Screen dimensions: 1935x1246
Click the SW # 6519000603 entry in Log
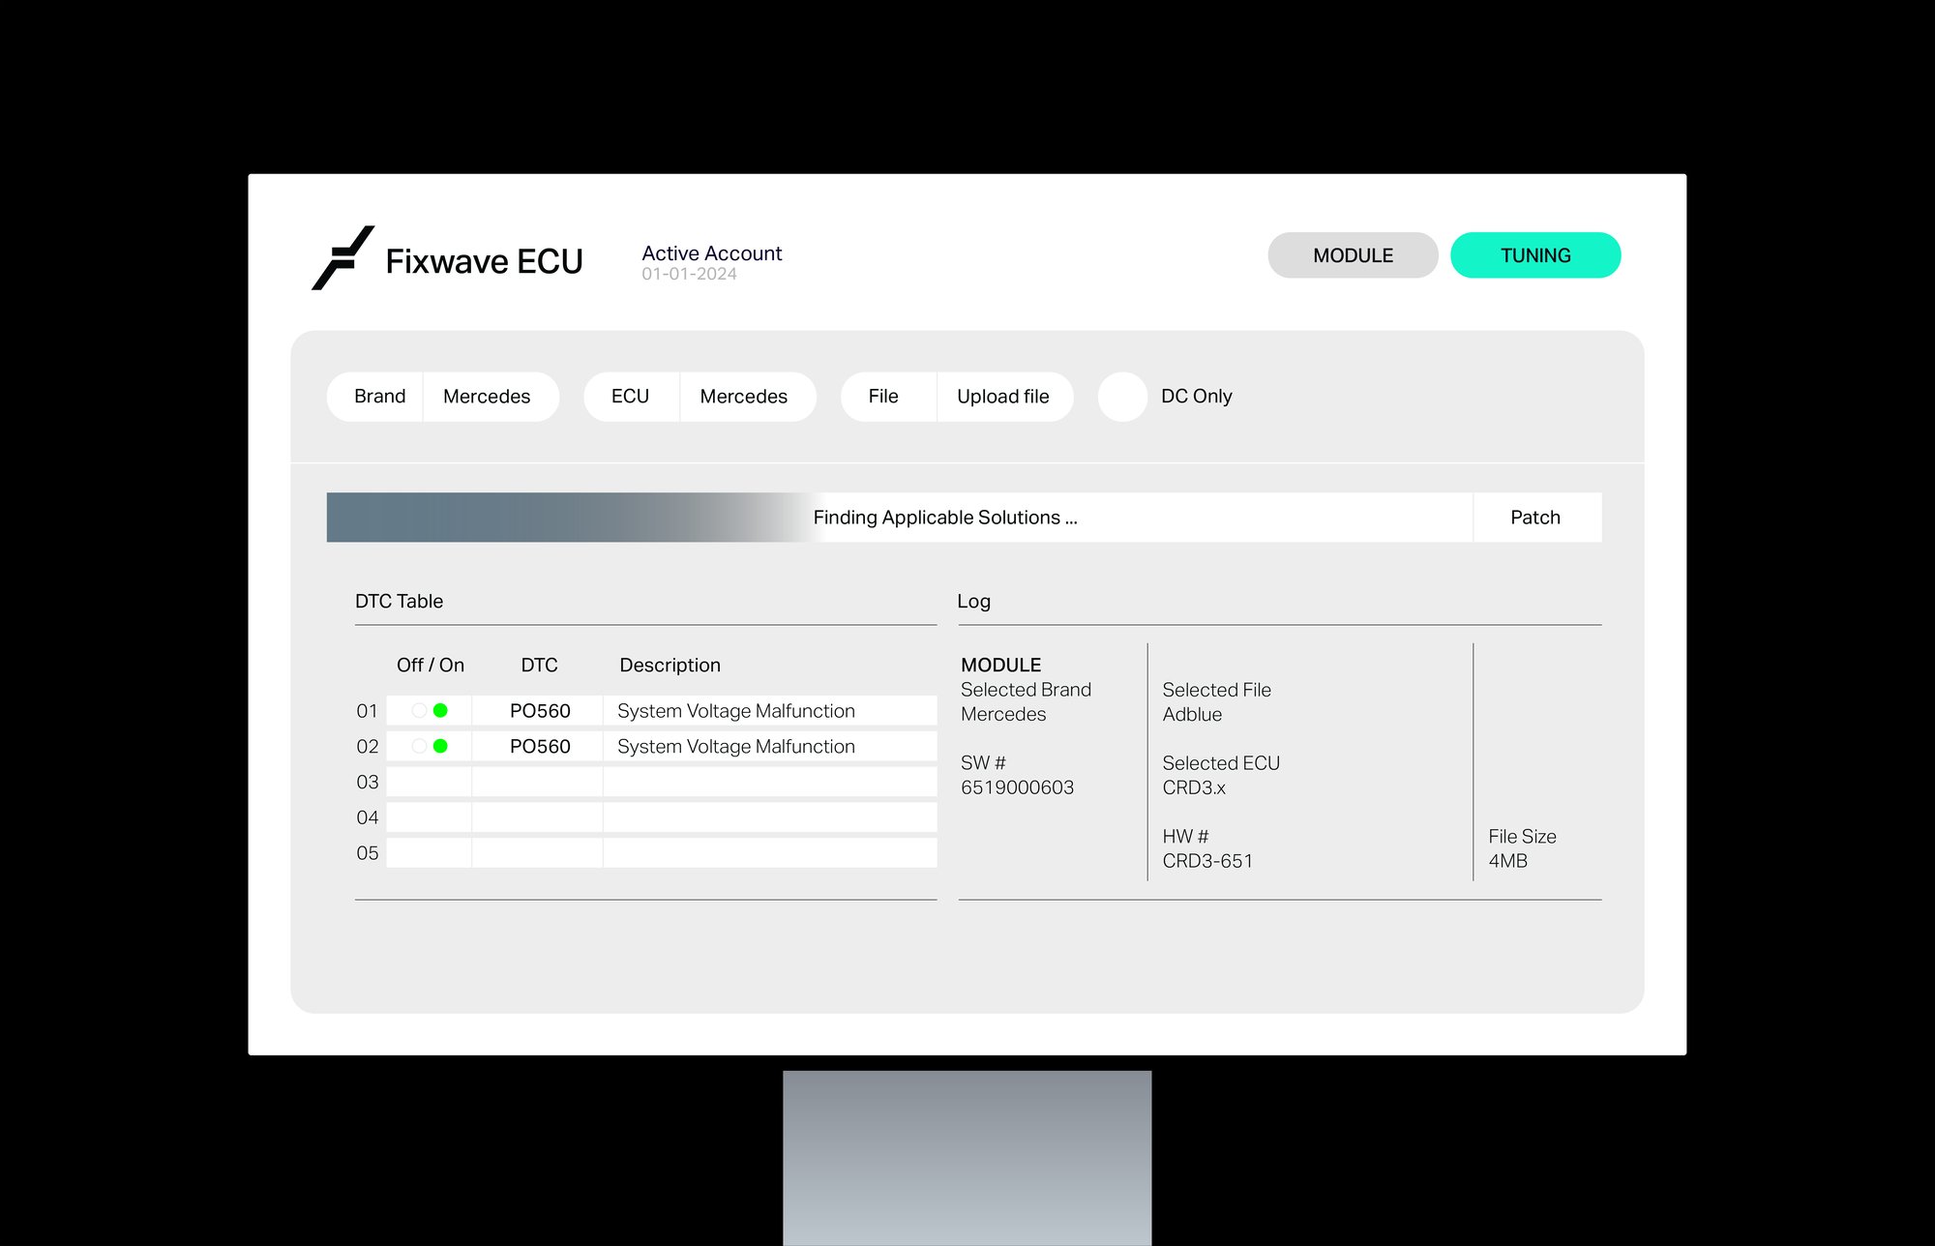click(1016, 774)
